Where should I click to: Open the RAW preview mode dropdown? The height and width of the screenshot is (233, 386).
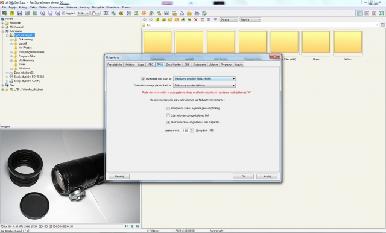click(204, 79)
